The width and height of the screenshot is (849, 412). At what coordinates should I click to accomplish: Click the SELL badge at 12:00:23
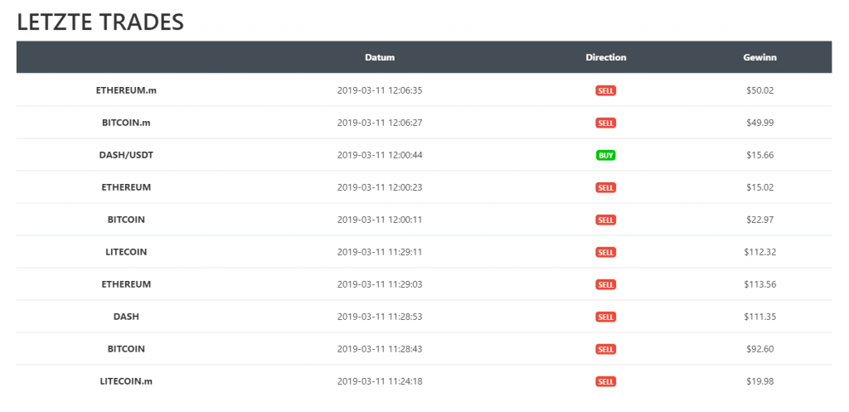[605, 187]
